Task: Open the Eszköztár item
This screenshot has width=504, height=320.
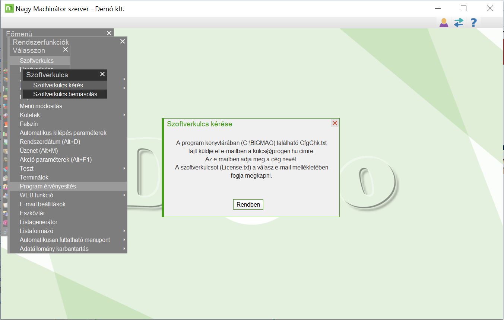Action: click(x=67, y=213)
